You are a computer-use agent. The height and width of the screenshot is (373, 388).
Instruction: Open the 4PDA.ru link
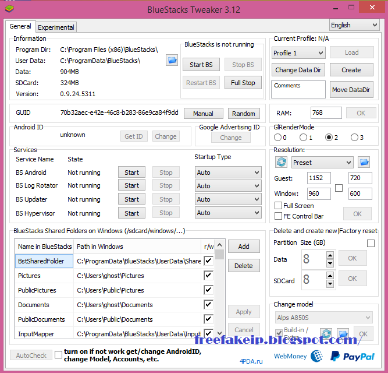tap(251, 361)
